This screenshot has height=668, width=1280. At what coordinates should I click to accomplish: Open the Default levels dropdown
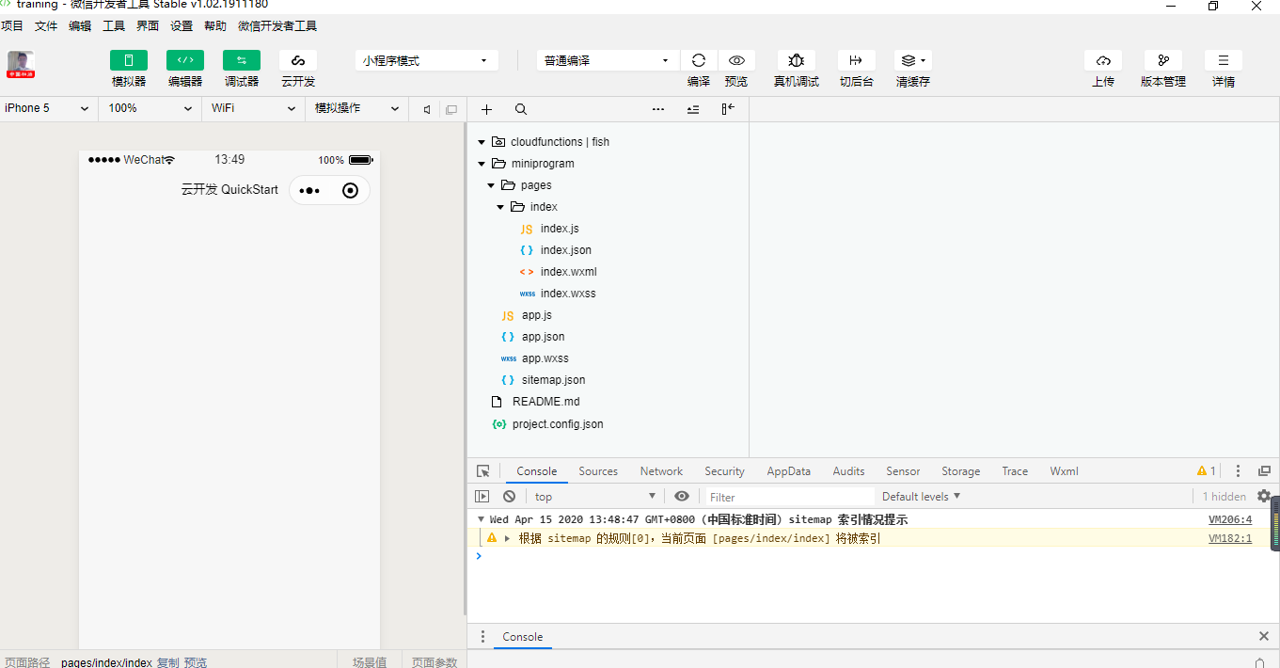[x=921, y=497]
